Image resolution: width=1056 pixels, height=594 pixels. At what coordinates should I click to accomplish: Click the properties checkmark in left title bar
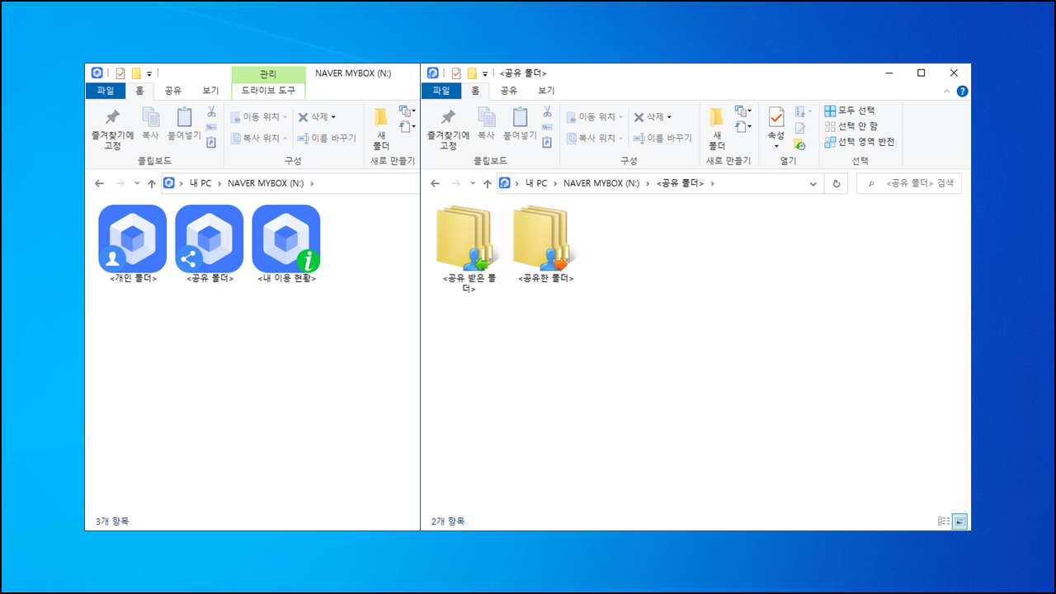pyautogui.click(x=120, y=73)
